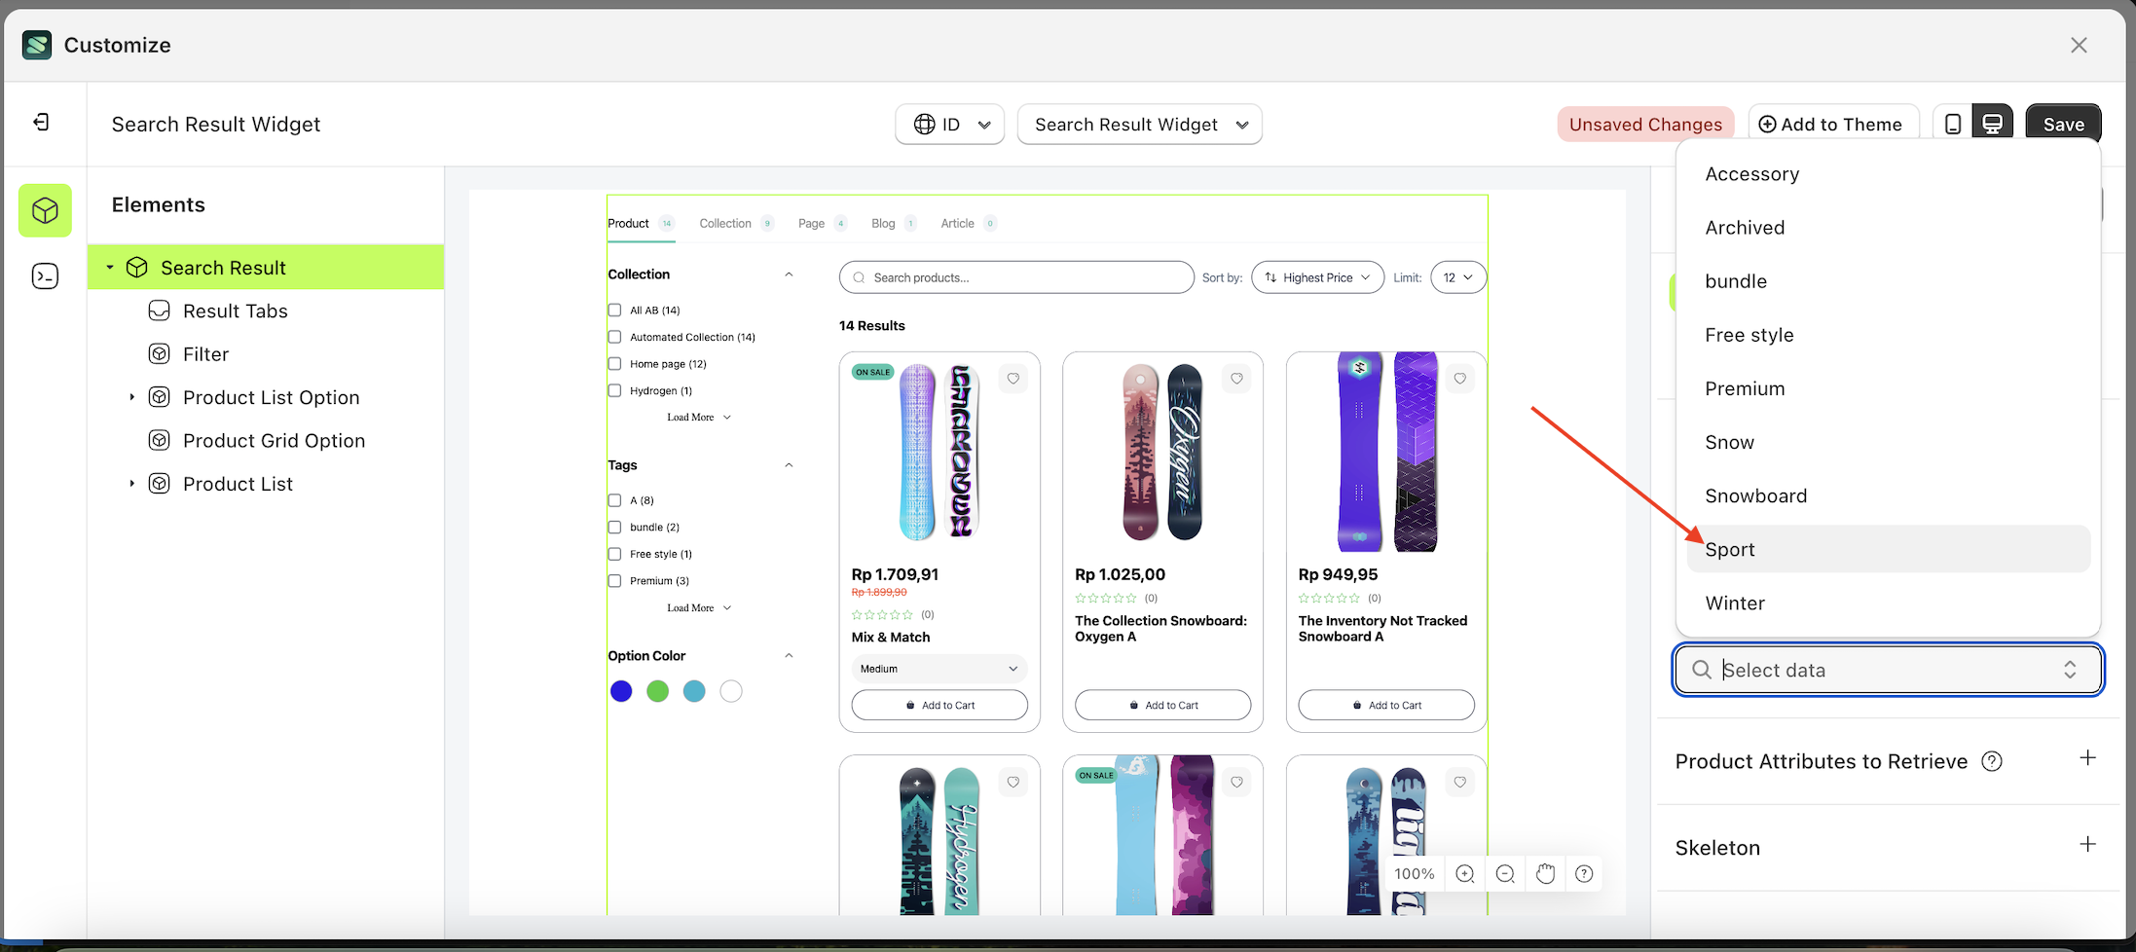Image resolution: width=2136 pixels, height=952 pixels.
Task: Open the Highest Price sort dropdown
Action: (x=1317, y=276)
